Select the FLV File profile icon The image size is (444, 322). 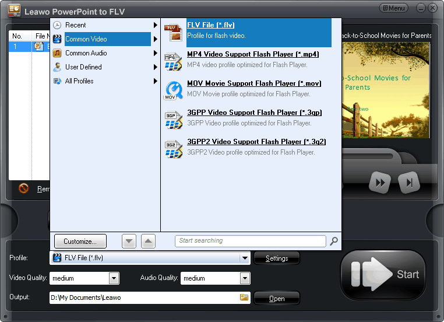(173, 33)
